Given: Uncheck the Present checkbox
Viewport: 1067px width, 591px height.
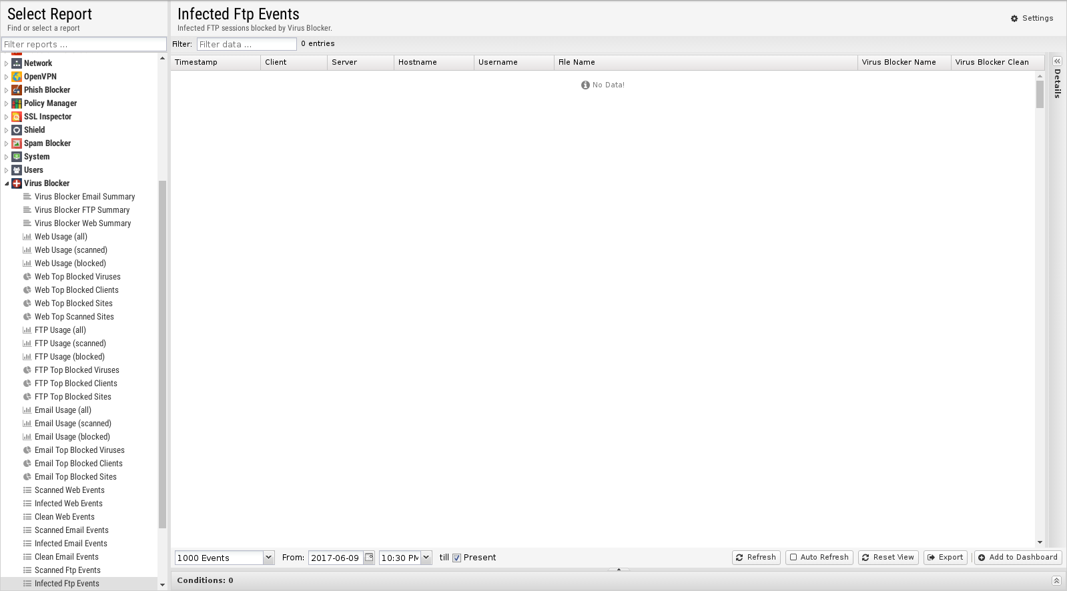Looking at the screenshot, I should 457,558.
